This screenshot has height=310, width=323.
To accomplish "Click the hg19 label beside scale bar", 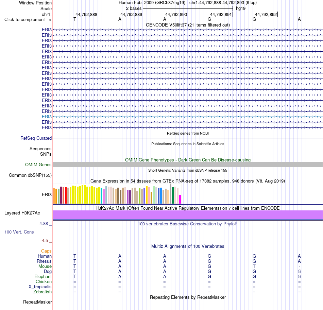I will pyautogui.click(x=241, y=8).
